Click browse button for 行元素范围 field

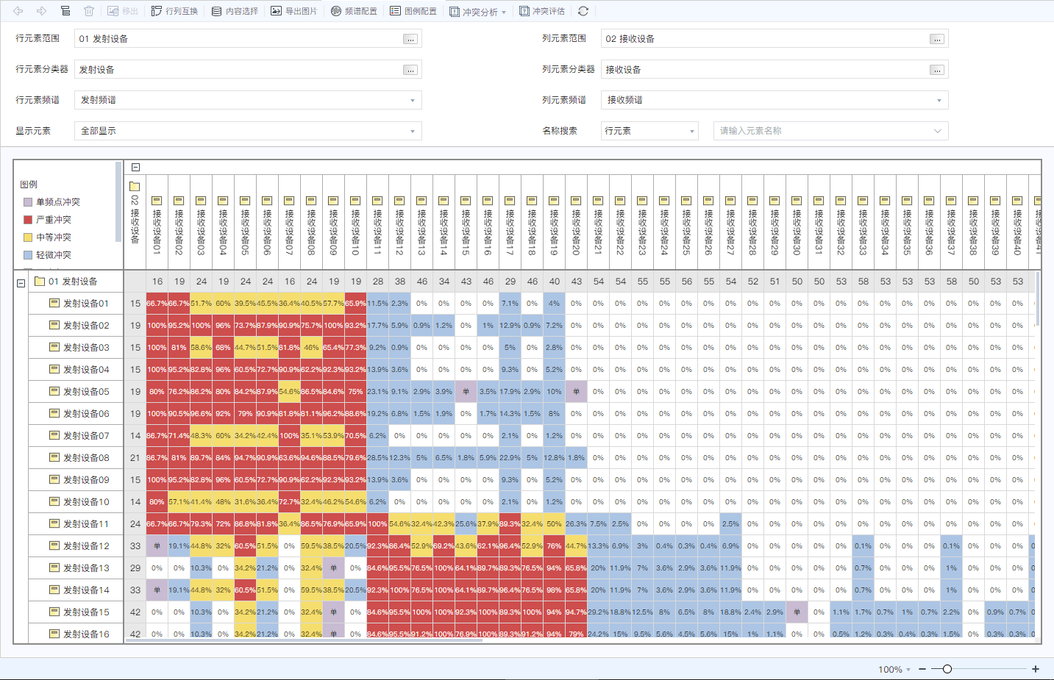(x=410, y=39)
